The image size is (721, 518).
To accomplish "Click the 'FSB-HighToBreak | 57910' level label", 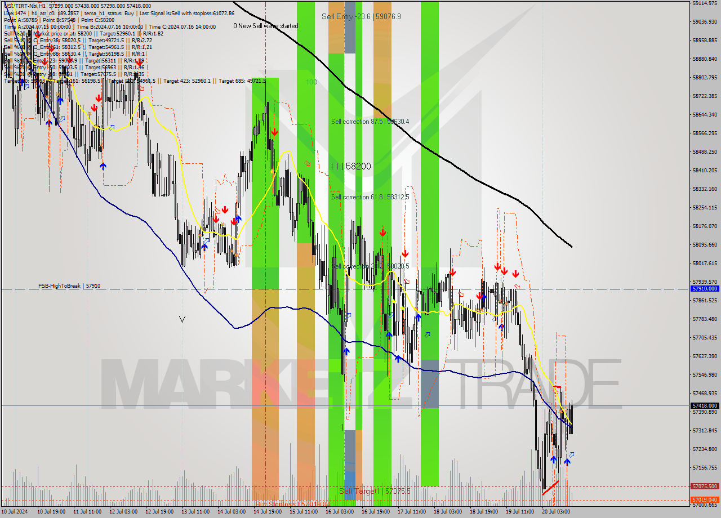I will (x=69, y=286).
